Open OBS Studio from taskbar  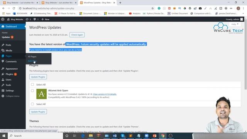point(171,136)
